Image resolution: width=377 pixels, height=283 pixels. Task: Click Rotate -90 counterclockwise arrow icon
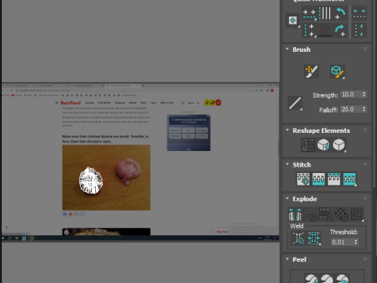coord(340,13)
